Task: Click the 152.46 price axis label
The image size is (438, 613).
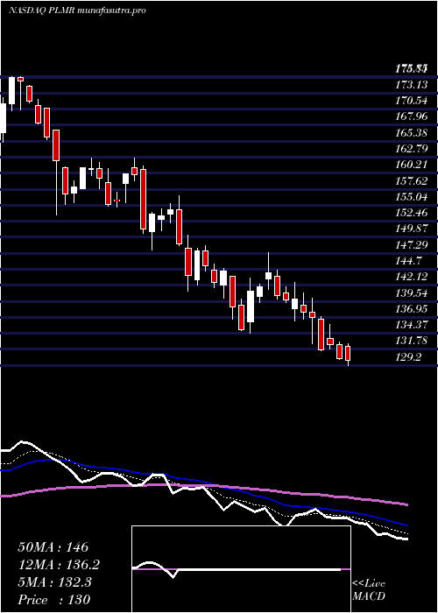Action: 412,213
